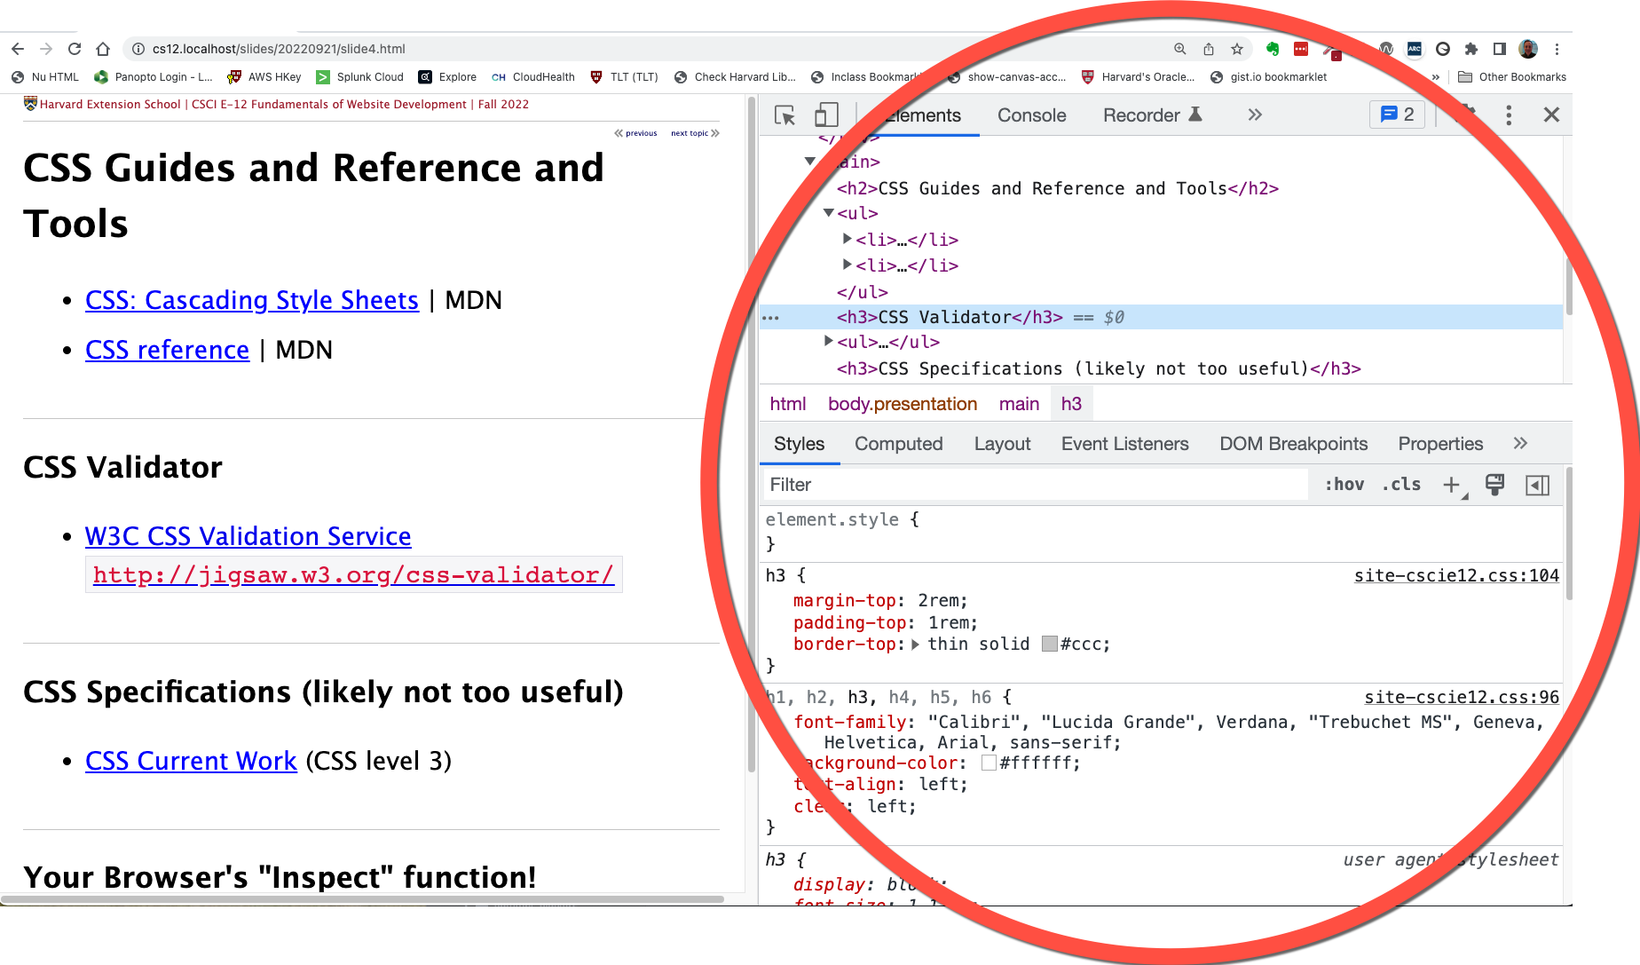Click the address bar URL

point(279,49)
